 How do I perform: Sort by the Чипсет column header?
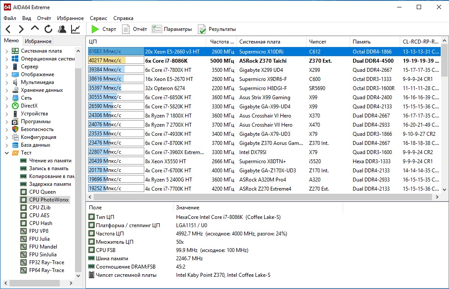[328, 42]
